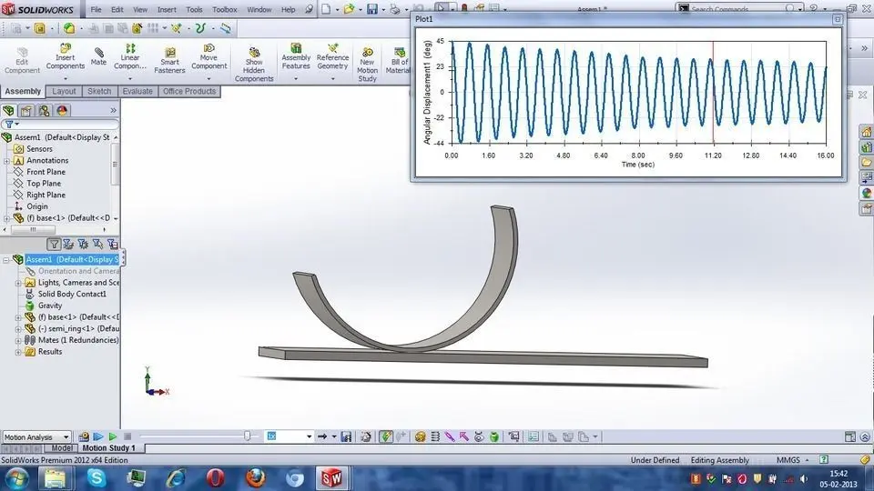Image resolution: width=874 pixels, height=491 pixels.
Task: Open the Insert menu
Action: coord(167,9)
